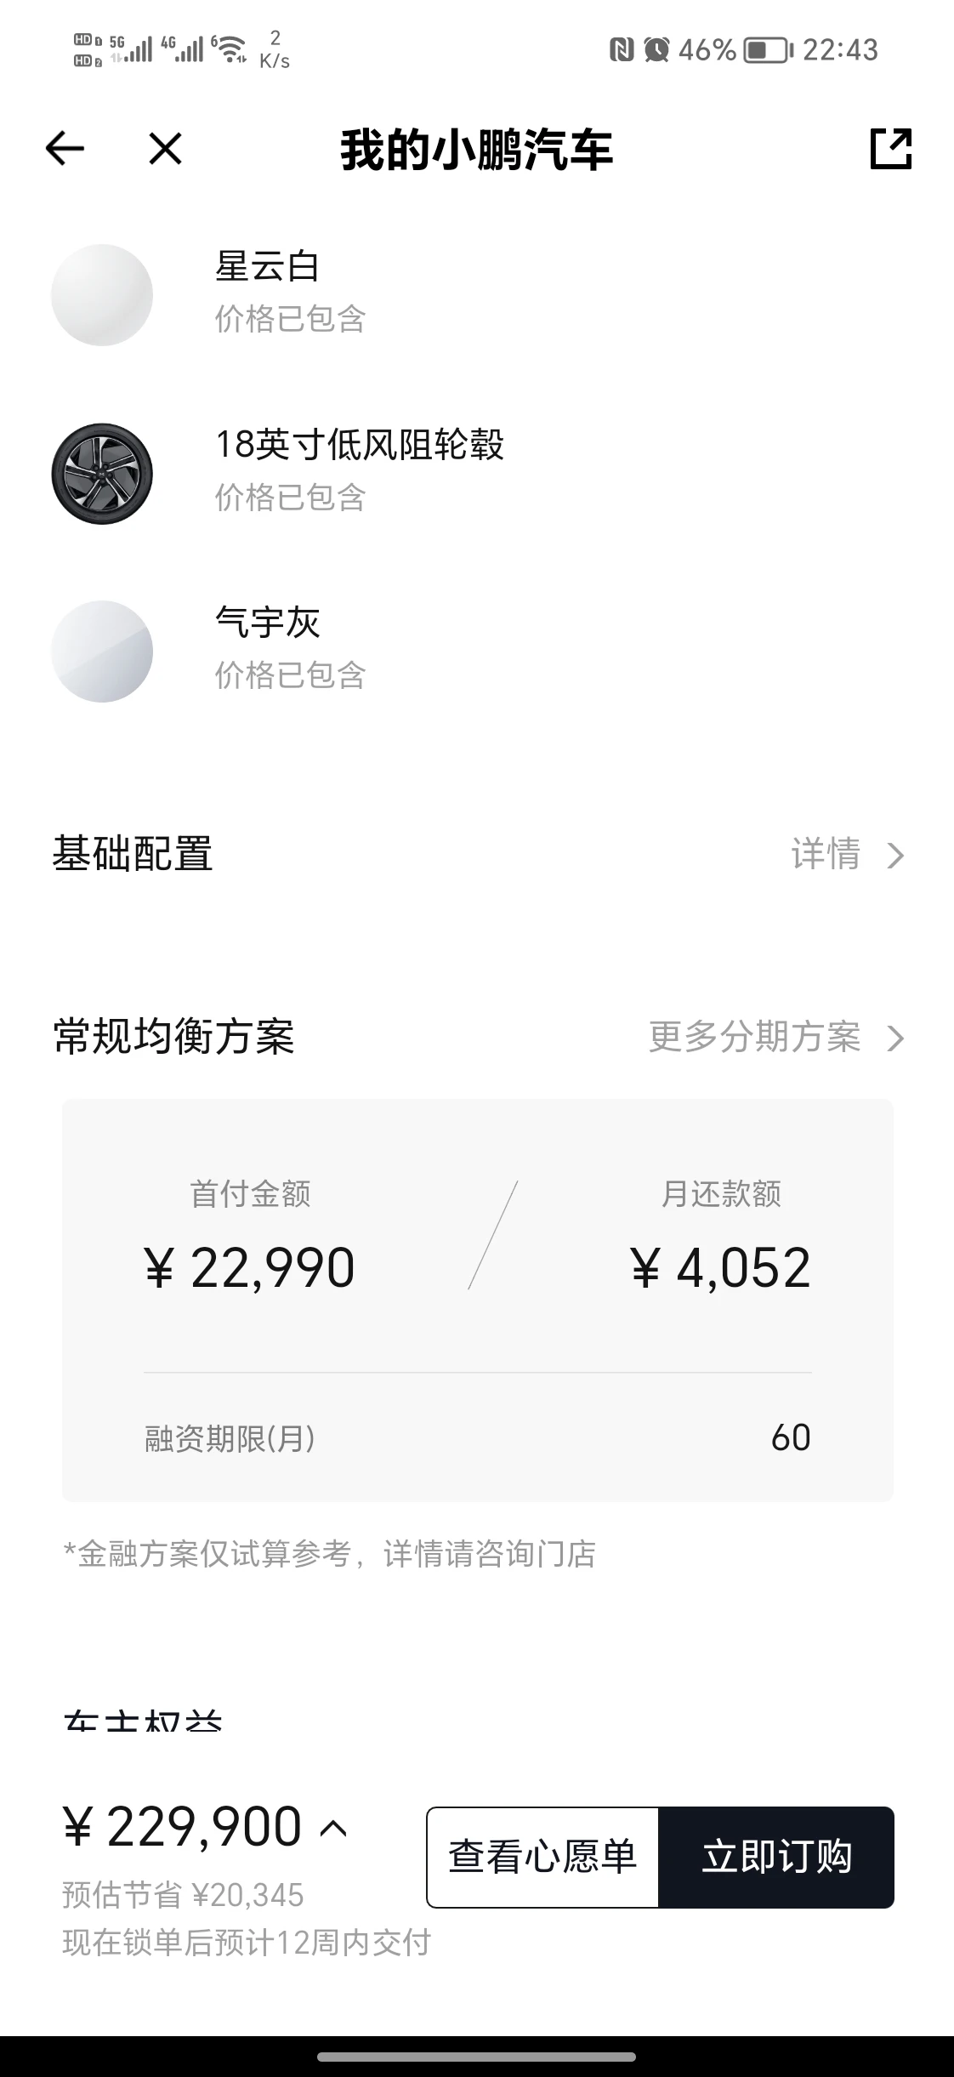954x2077 pixels.
Task: Close the page with X icon
Action: pos(165,149)
